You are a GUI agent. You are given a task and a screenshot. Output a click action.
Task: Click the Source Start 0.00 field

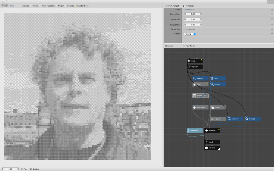point(193,14)
